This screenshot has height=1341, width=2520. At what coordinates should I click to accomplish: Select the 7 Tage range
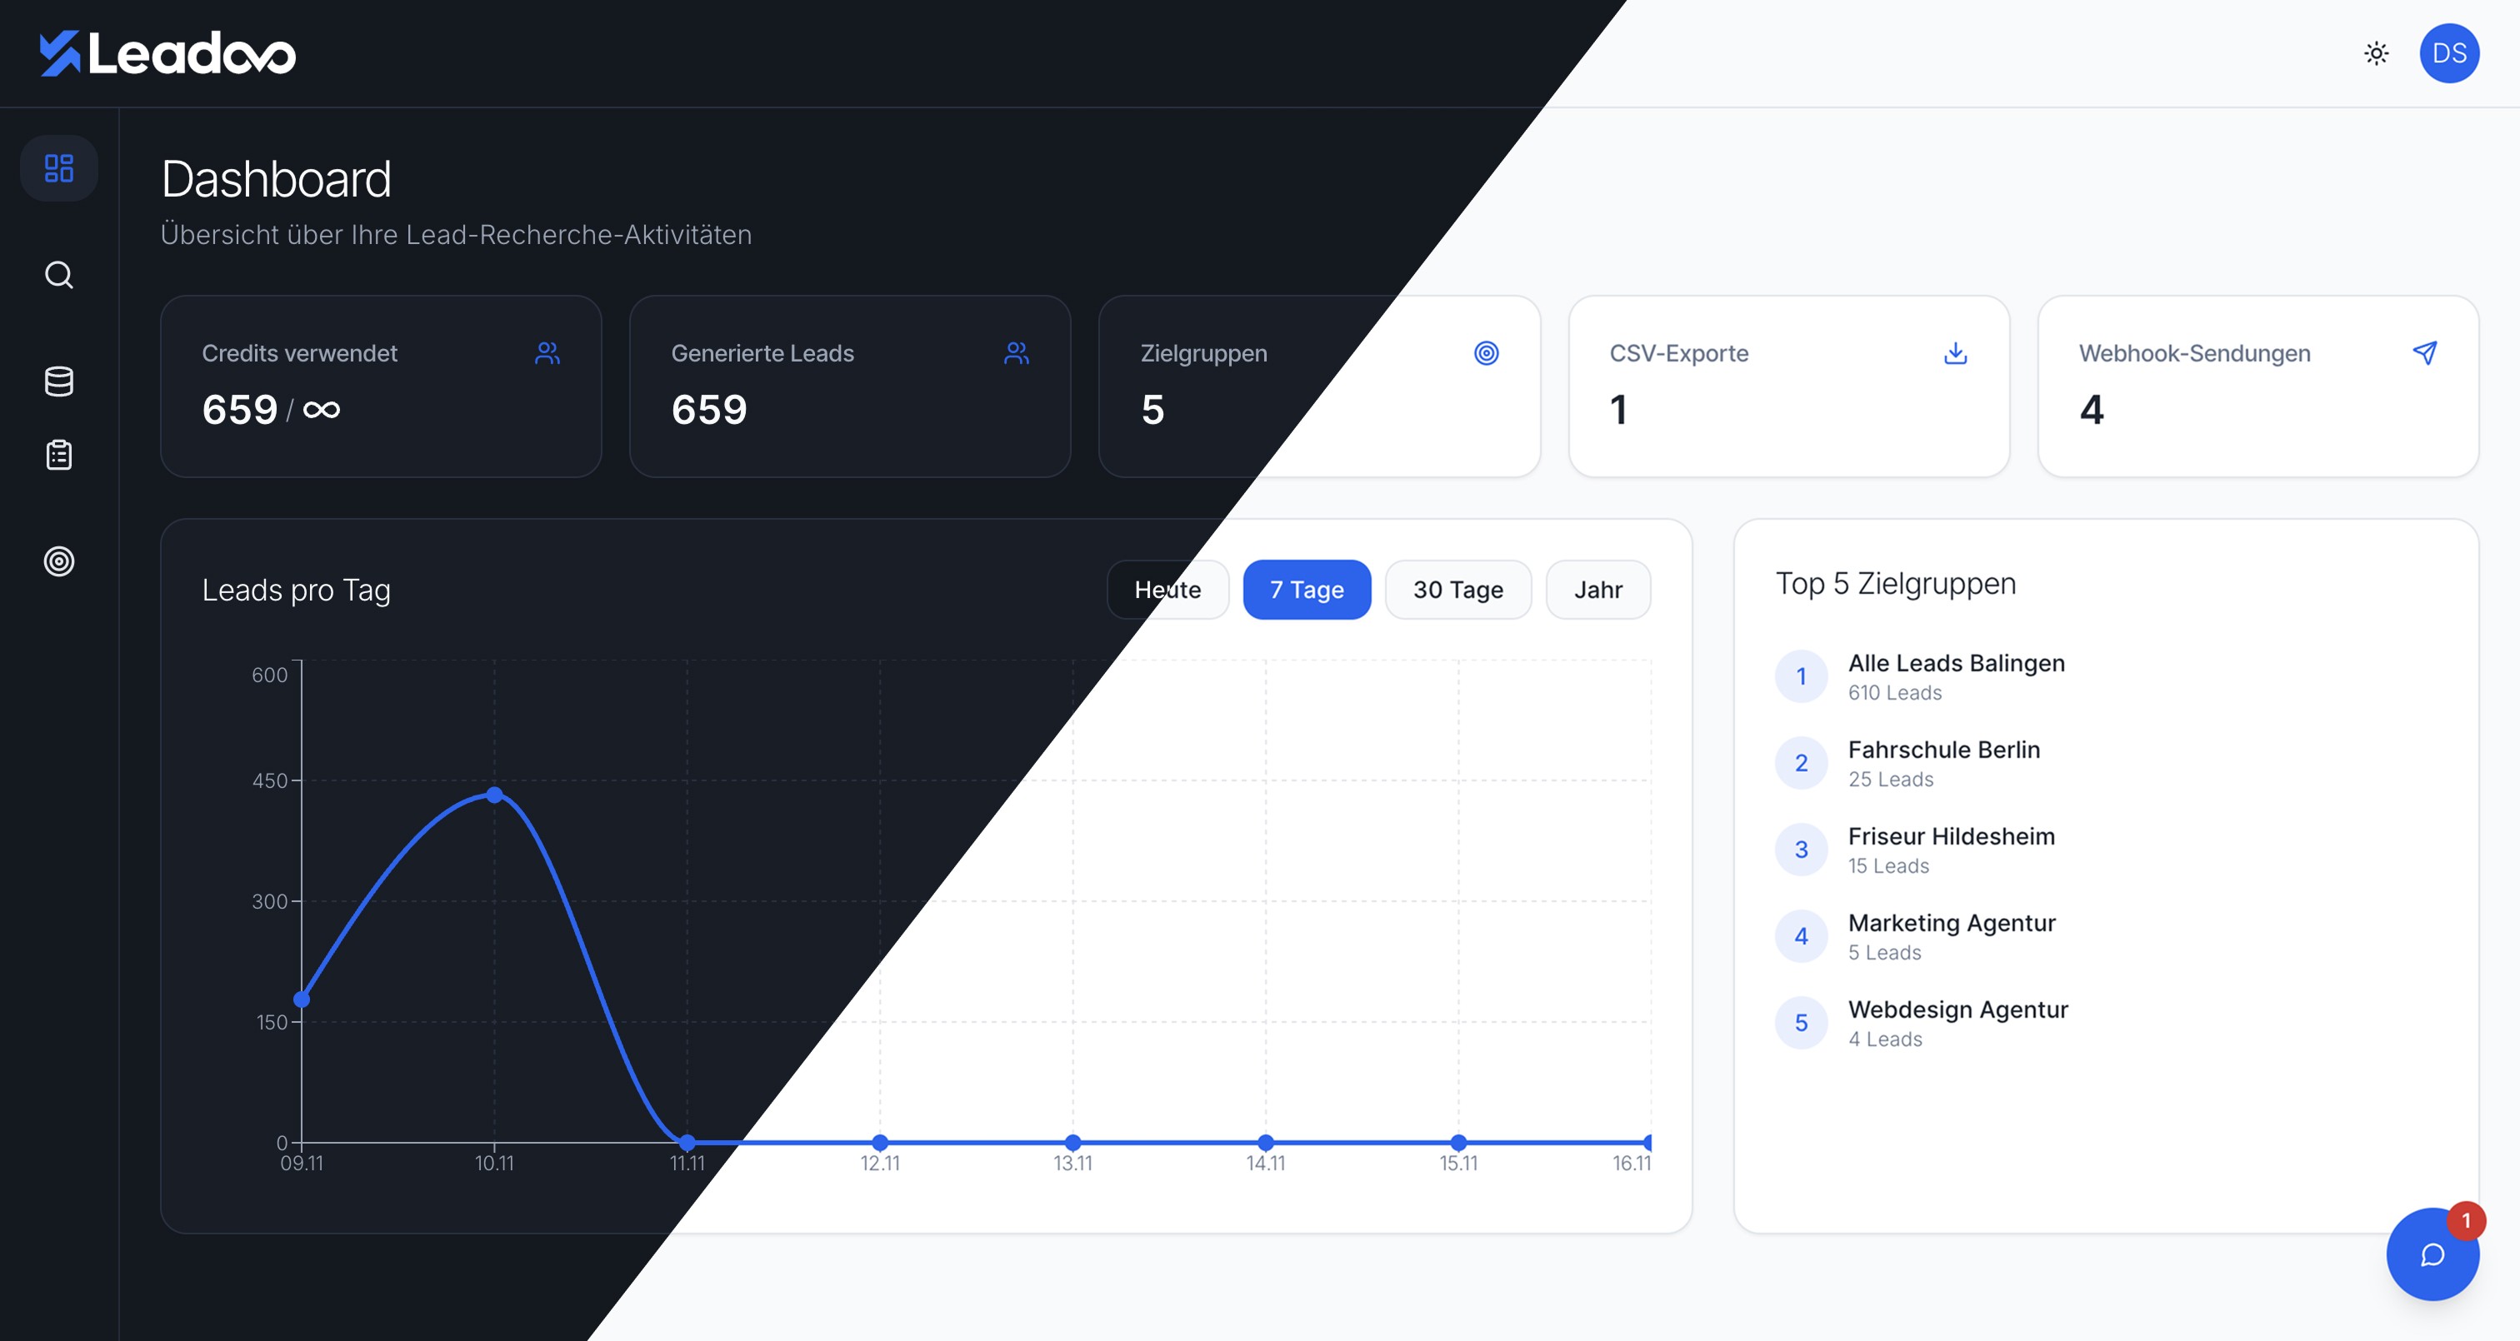pos(1306,590)
